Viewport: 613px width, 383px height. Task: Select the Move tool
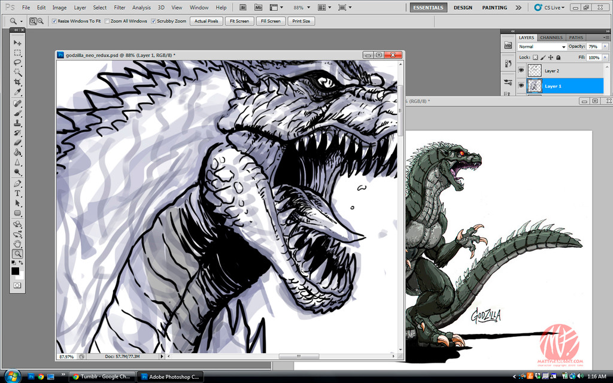[17, 42]
